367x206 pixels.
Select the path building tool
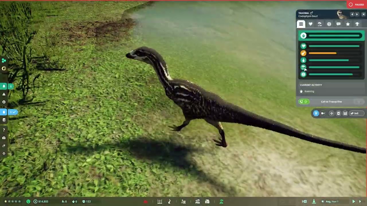click(169, 202)
